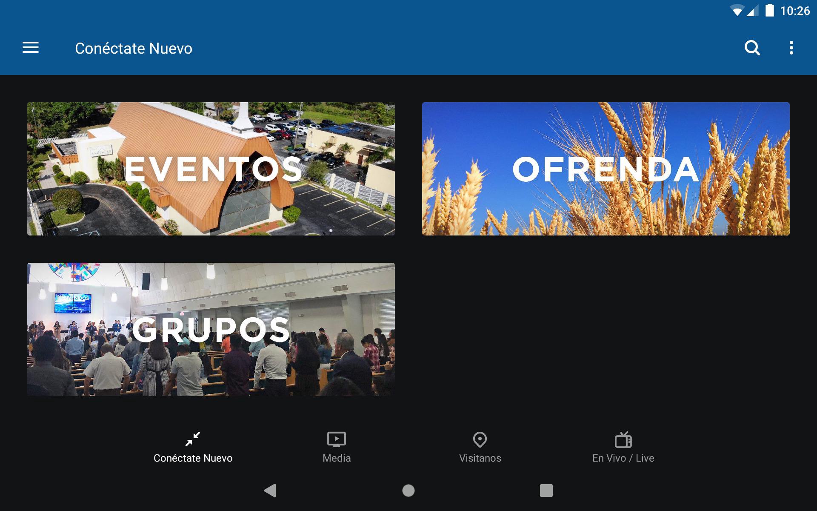Switch to the Media tab label
The height and width of the screenshot is (511, 817).
336,458
